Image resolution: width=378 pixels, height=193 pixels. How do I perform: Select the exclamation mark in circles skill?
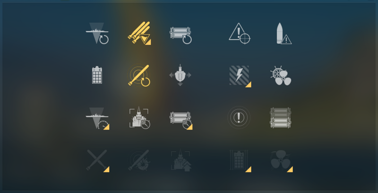click(239, 117)
